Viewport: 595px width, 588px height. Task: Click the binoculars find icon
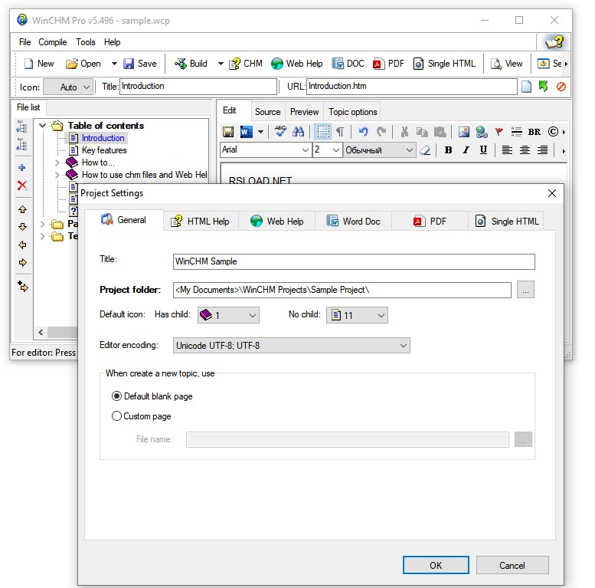click(298, 132)
